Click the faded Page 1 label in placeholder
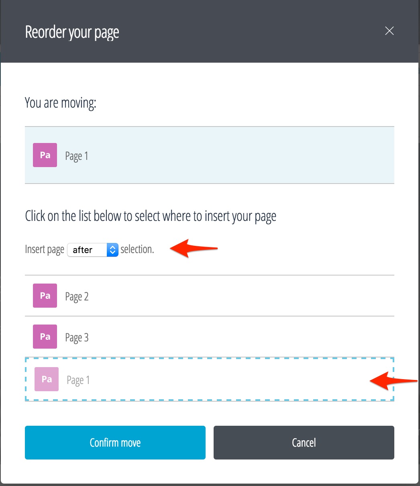This screenshot has height=486, width=420. tap(78, 380)
